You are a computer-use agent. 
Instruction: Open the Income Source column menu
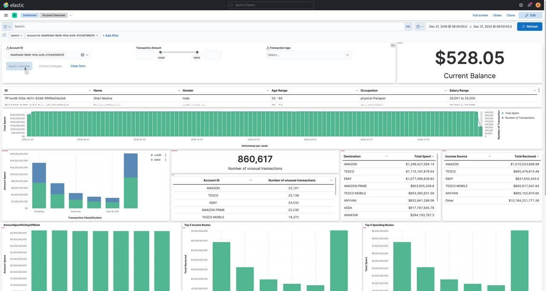pos(490,157)
